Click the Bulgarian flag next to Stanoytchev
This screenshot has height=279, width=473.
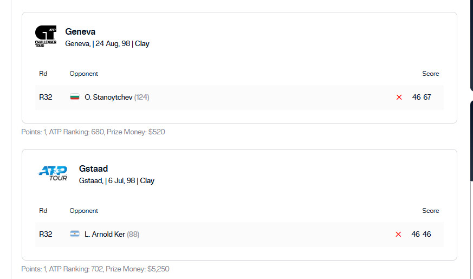75,97
